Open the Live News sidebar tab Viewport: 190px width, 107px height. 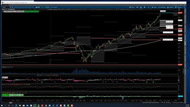tap(185, 72)
